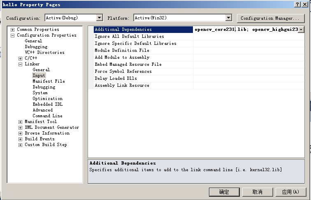Select Advanced under Linker
The height and width of the screenshot is (200, 311).
pyautogui.click(x=43, y=110)
